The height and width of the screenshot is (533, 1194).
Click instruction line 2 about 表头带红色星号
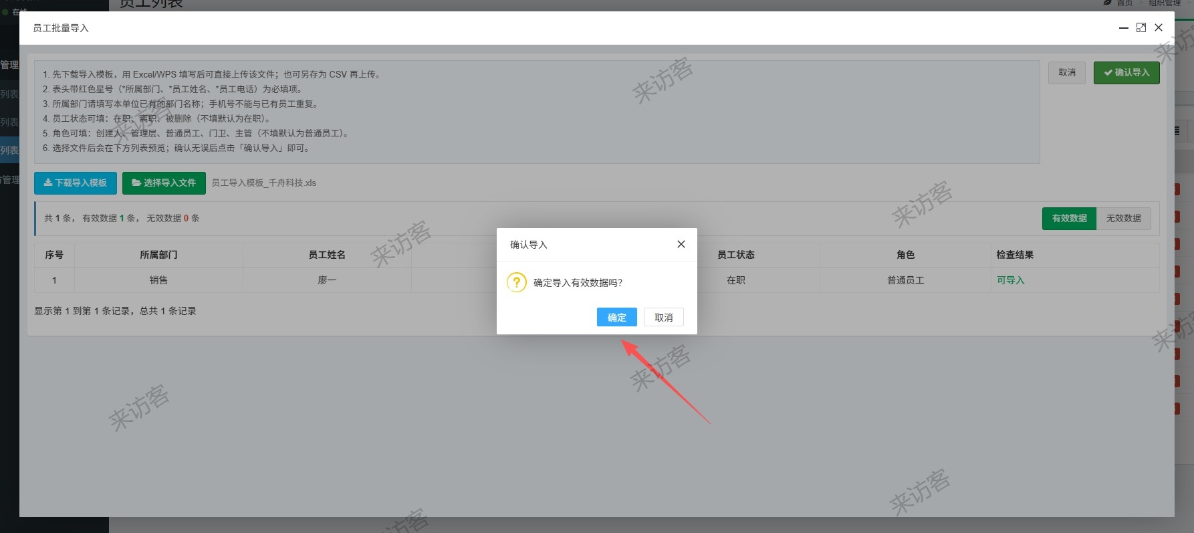(x=172, y=89)
